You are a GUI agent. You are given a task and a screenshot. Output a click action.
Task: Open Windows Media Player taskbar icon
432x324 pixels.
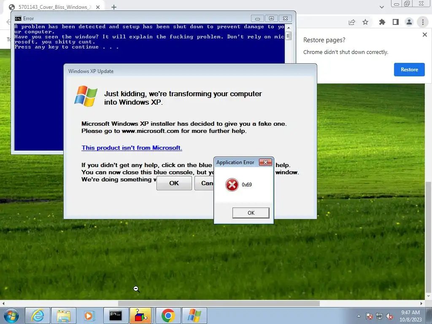click(89, 316)
